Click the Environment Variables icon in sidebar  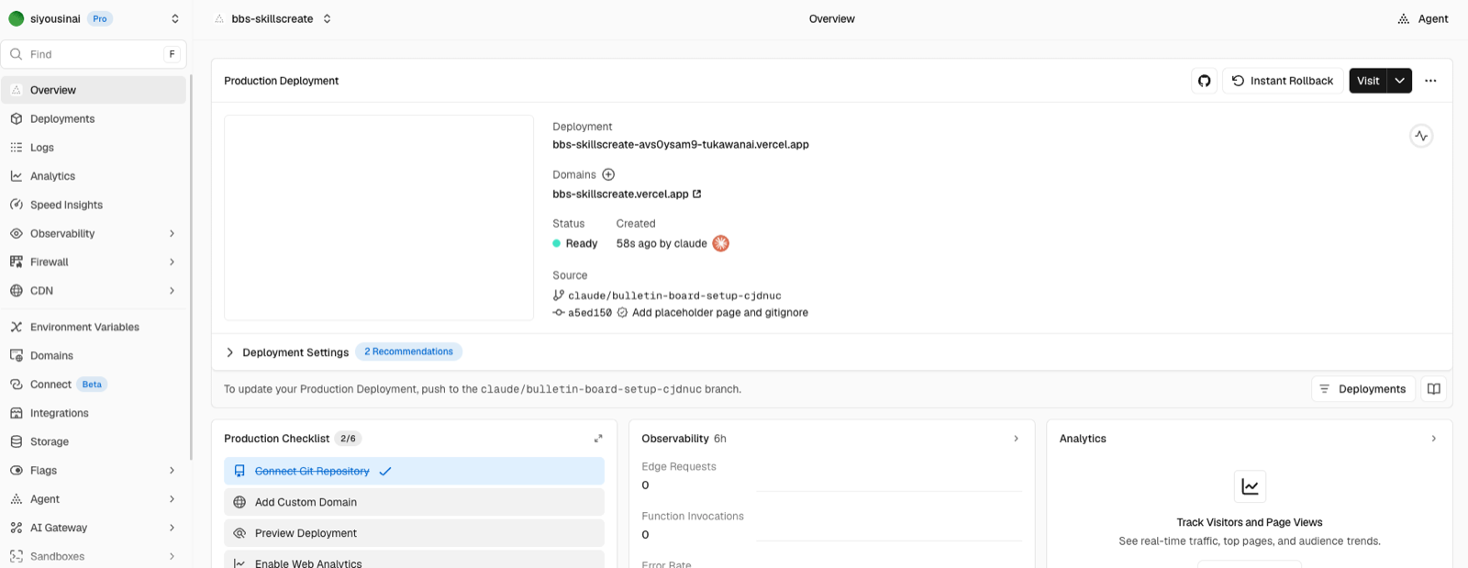[x=17, y=327]
